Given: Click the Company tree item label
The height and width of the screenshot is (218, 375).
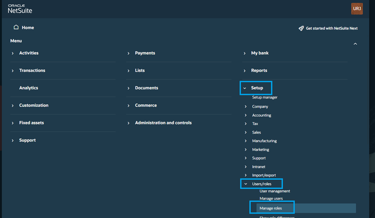Looking at the screenshot, I should 260,107.
